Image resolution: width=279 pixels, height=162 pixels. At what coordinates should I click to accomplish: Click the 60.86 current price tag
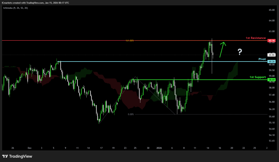click(x=272, y=55)
